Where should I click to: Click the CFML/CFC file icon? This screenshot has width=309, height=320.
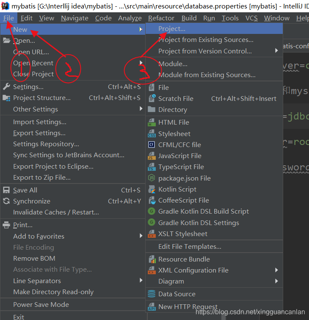click(152, 145)
